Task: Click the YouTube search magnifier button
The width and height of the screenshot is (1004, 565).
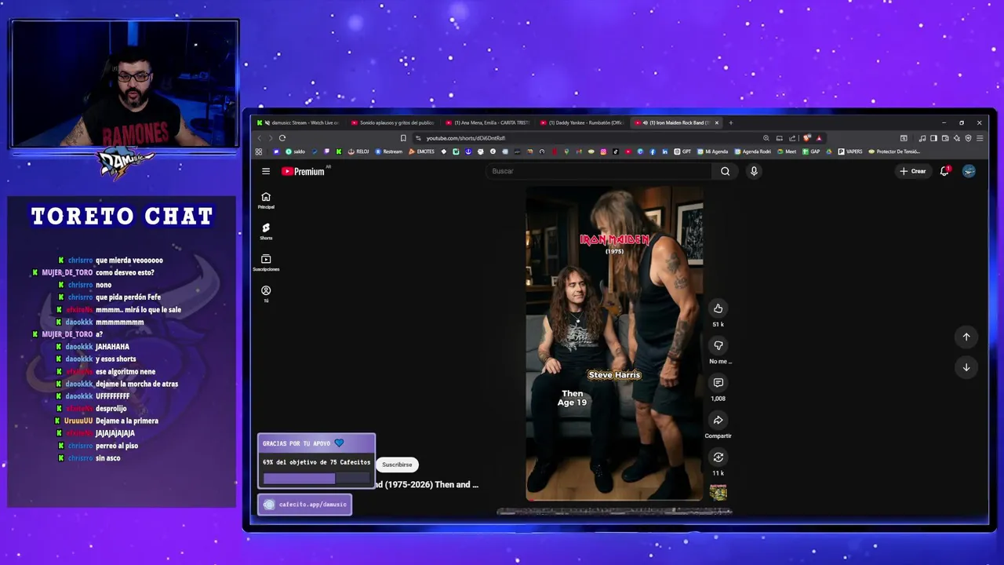Action: [725, 171]
